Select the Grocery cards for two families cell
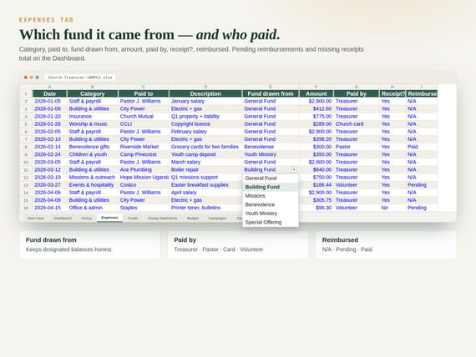Image resolution: width=476 pixels, height=357 pixels. click(205, 147)
